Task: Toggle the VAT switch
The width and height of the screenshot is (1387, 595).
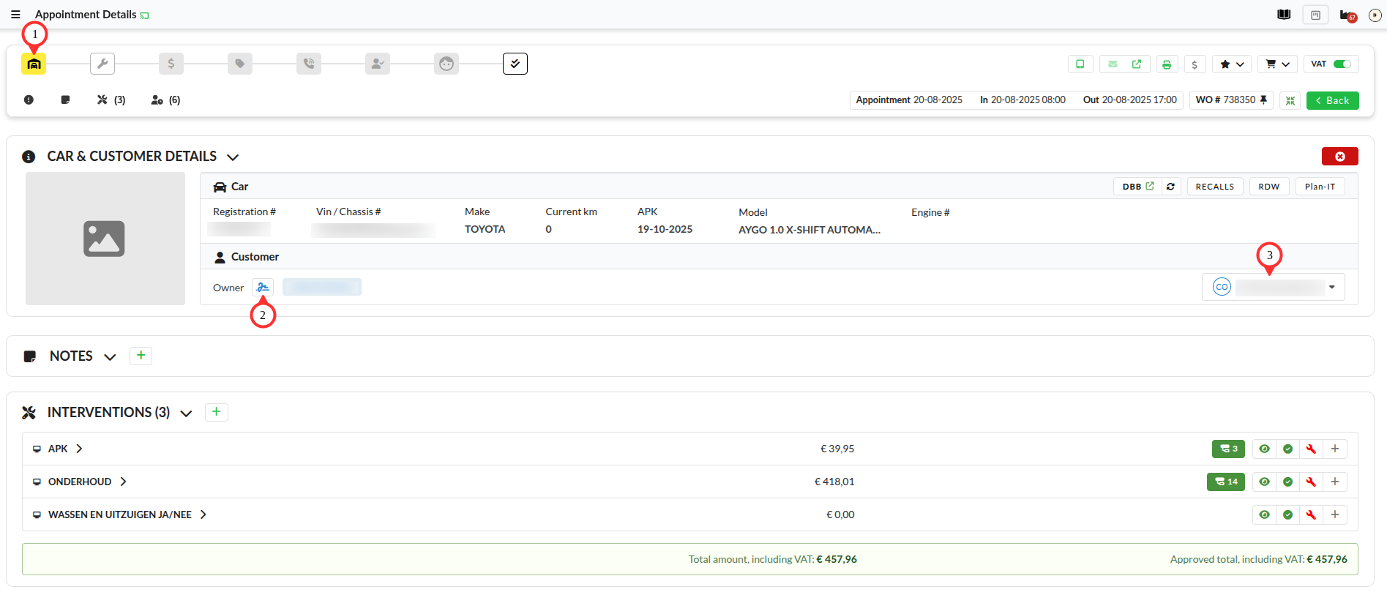Action: pos(1342,64)
